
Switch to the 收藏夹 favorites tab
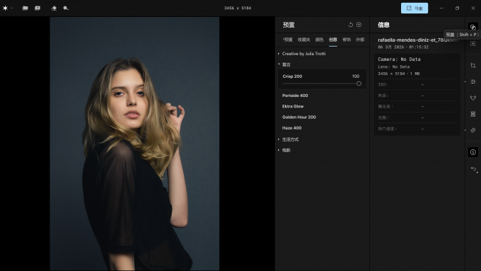point(303,40)
